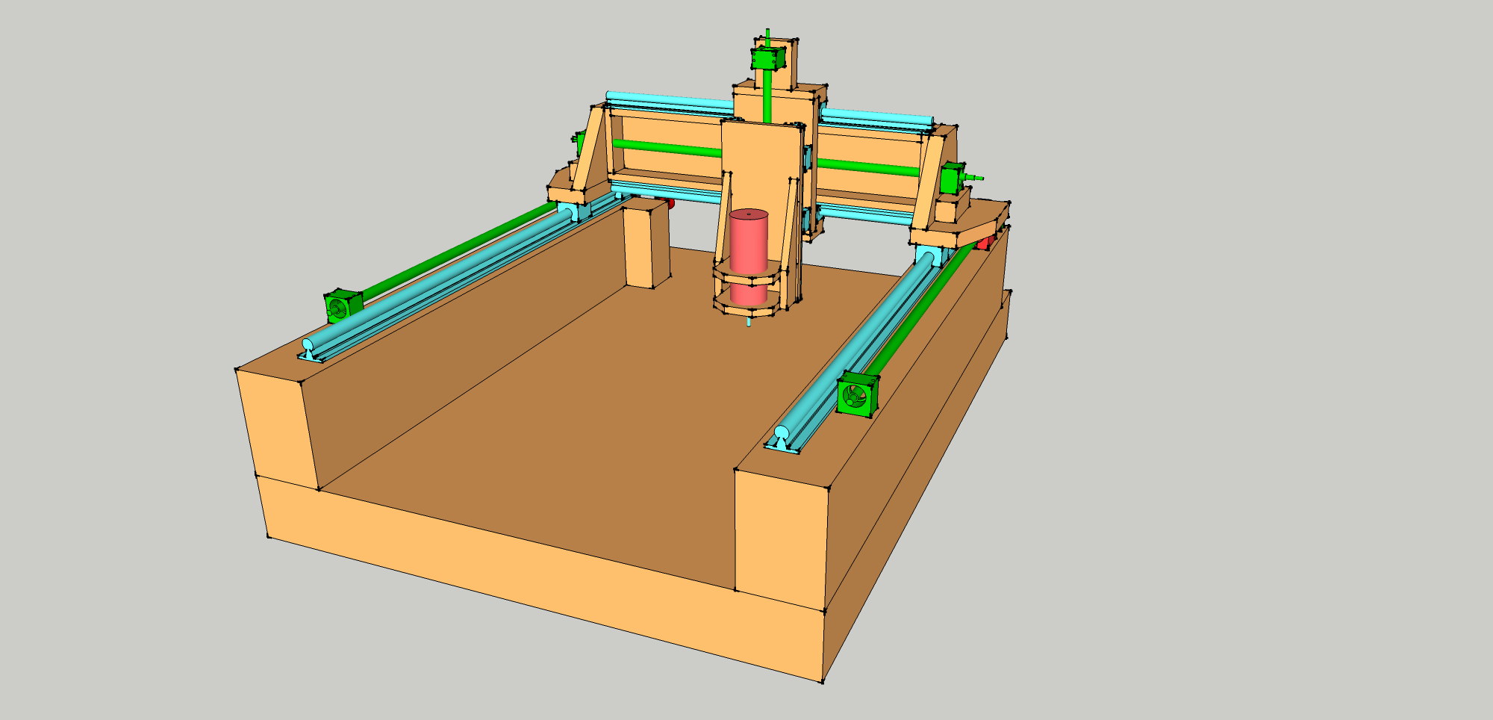Select the motor on the gantry's right side
1493x720 pixels.
tap(953, 178)
